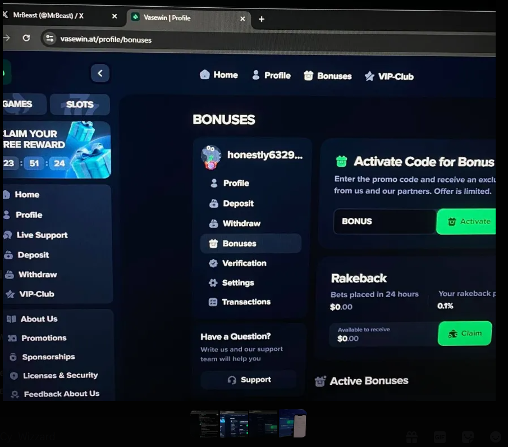Click the Home icon in top navigation
The width and height of the screenshot is (508, 447).
205,75
